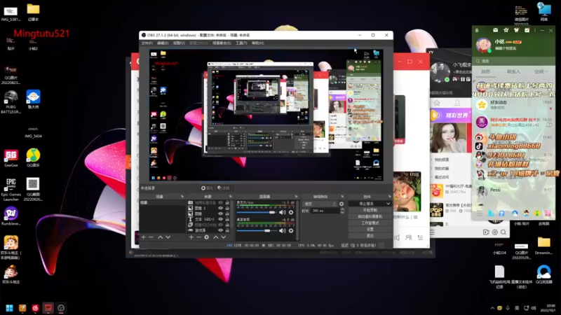Click 启动虚拟摄像机 button
This screenshot has height=315, width=561.
coord(370,217)
